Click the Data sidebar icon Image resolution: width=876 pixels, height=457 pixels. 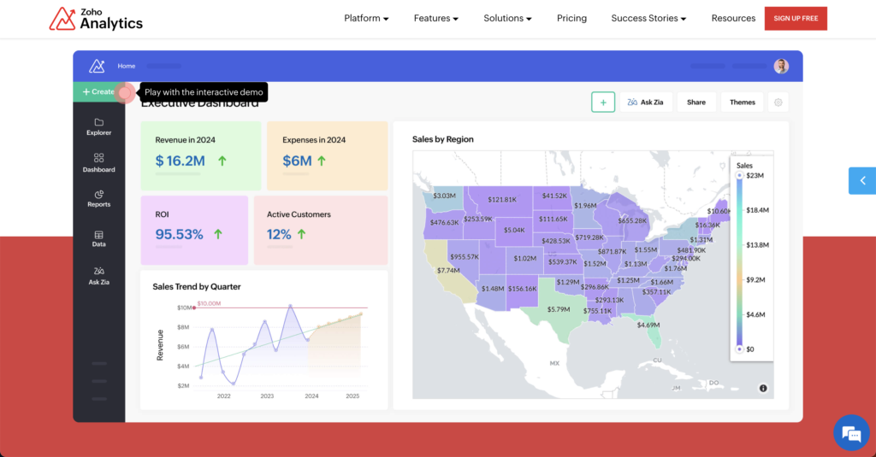click(98, 238)
